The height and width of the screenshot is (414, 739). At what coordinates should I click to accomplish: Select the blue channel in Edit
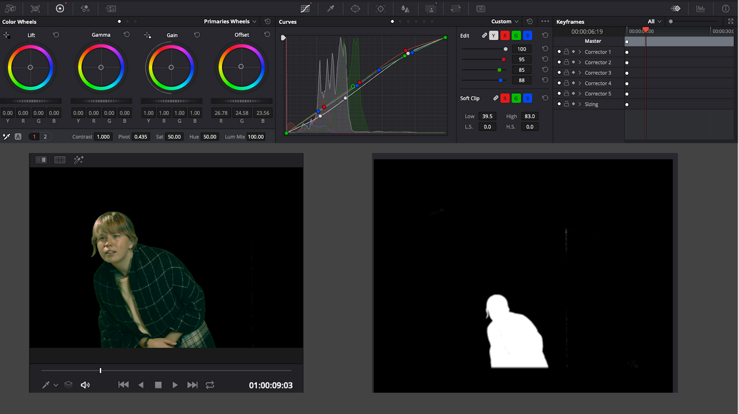pos(528,35)
